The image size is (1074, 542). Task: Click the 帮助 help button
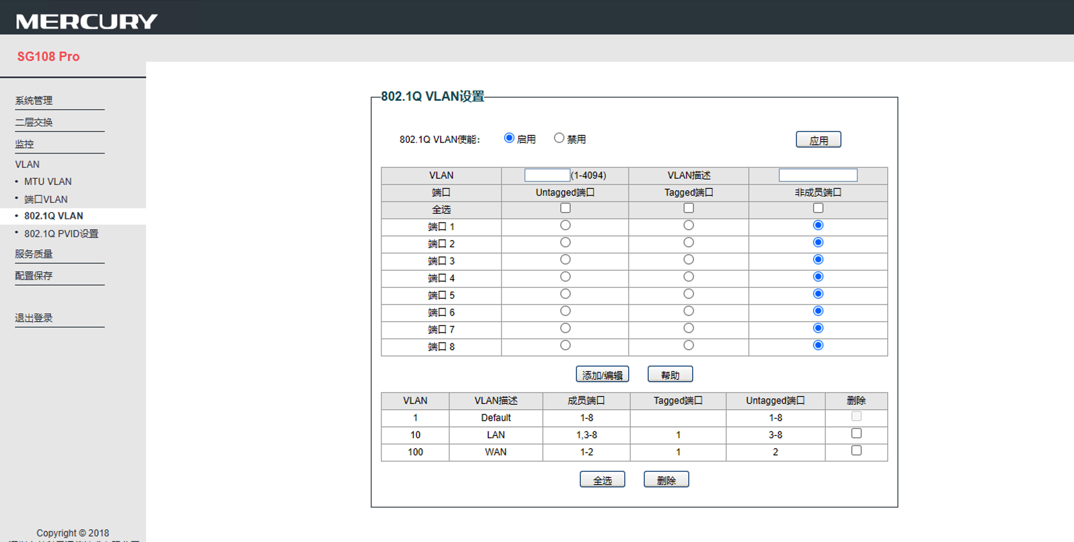tap(670, 374)
